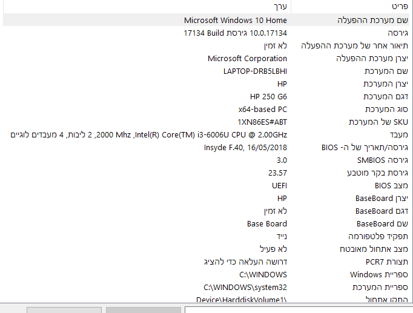Select the 'מעבד' item

(399, 135)
